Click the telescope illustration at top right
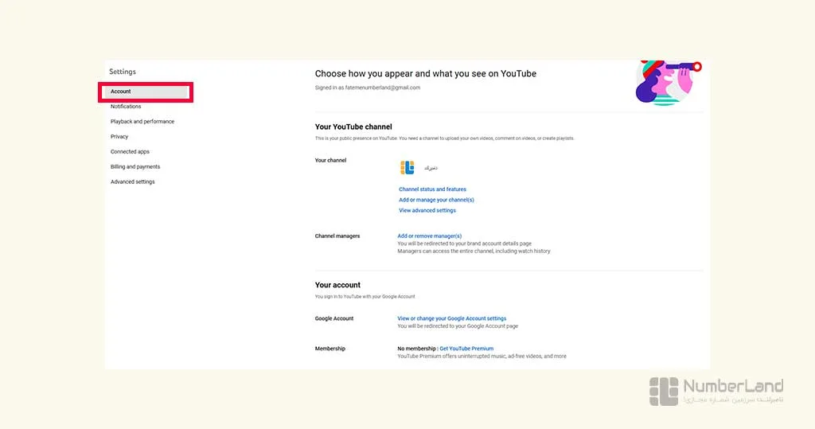Viewport: 815px width, 429px height. pyautogui.click(x=669, y=83)
